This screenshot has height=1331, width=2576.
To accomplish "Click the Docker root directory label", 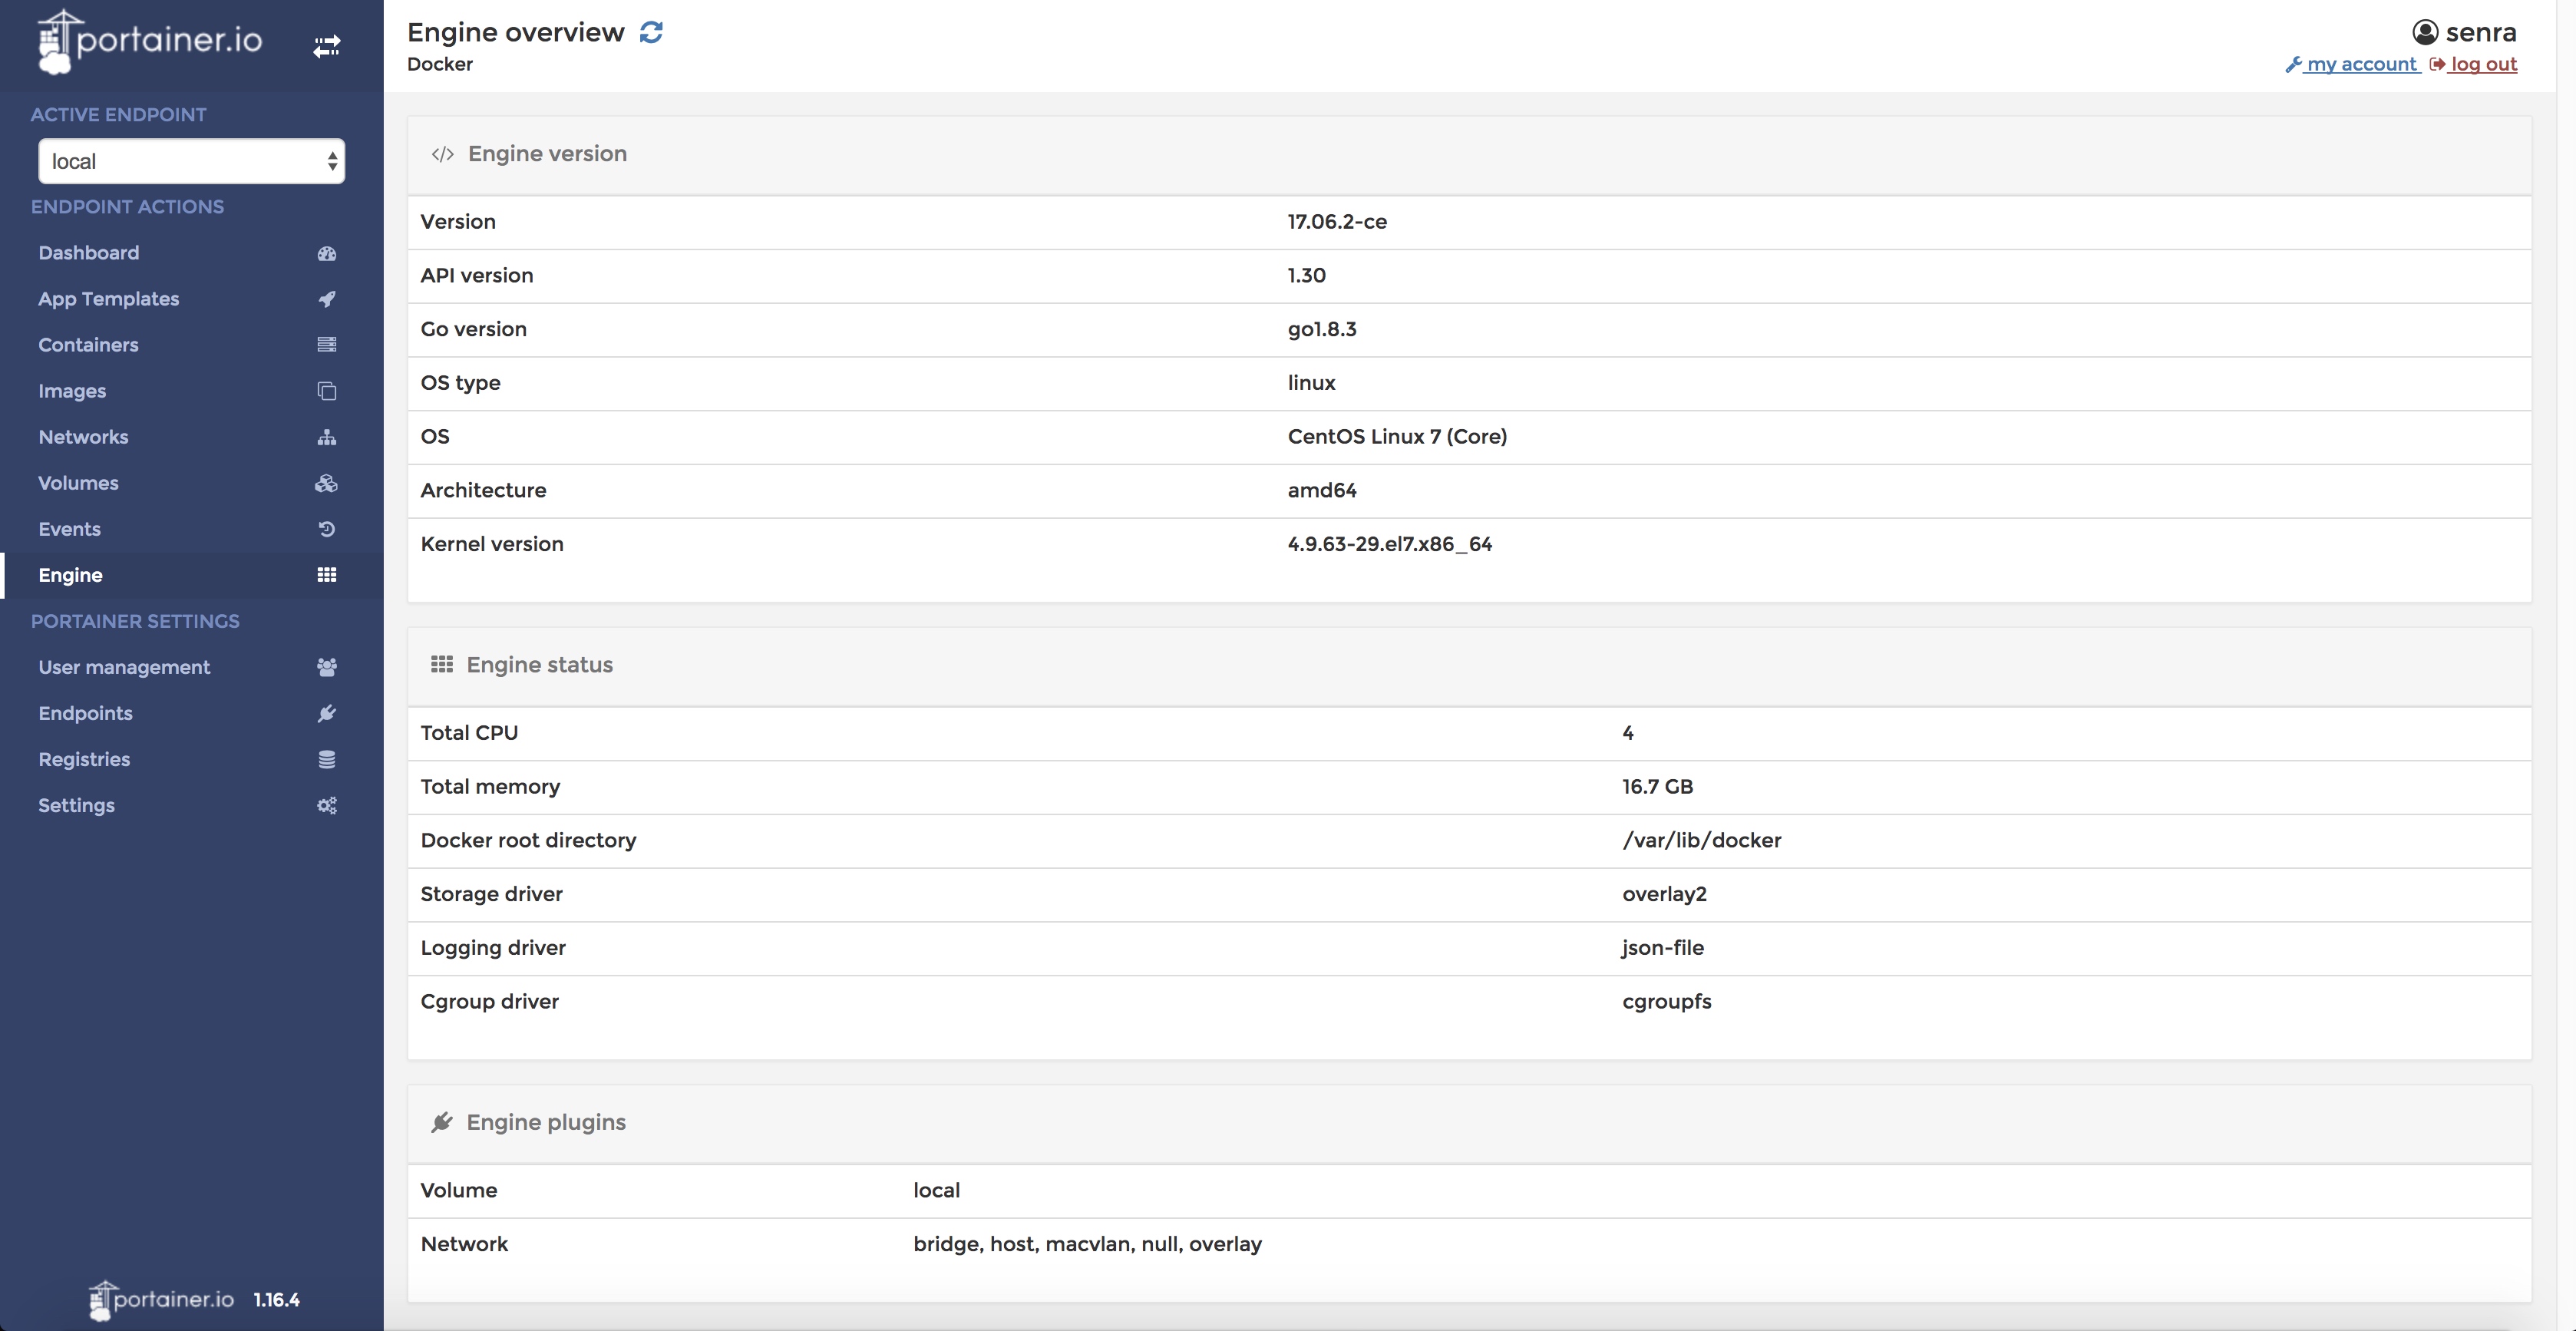I will click(x=528, y=841).
